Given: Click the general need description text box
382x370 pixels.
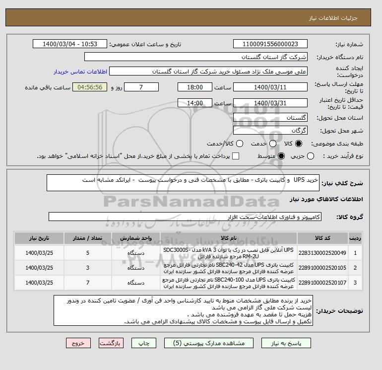Looking at the screenshot, I should point(183,183).
